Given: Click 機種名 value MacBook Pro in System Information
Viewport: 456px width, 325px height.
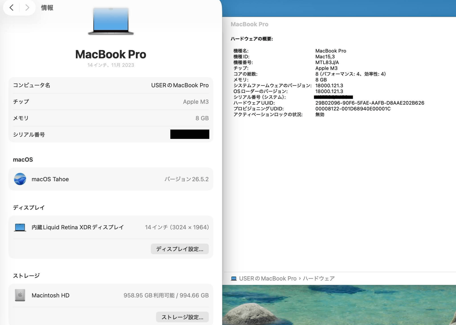Looking at the screenshot, I should (x=331, y=51).
